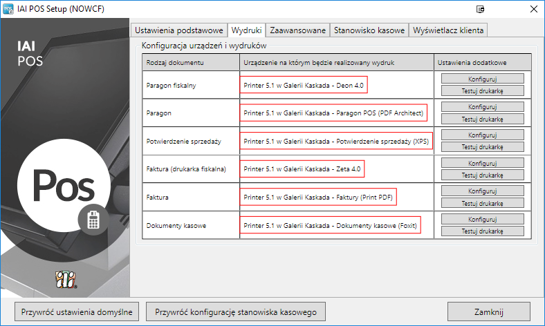
Task: Select Potwierdzenie sprzedaży (XPS) device cell
Action: click(336, 142)
